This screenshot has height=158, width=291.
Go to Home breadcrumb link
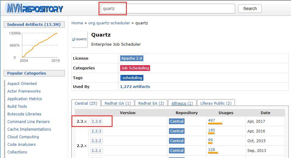point(77,23)
